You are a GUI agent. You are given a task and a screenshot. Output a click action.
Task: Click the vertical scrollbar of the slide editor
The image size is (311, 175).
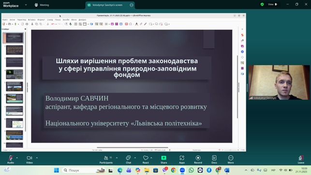click(237, 86)
